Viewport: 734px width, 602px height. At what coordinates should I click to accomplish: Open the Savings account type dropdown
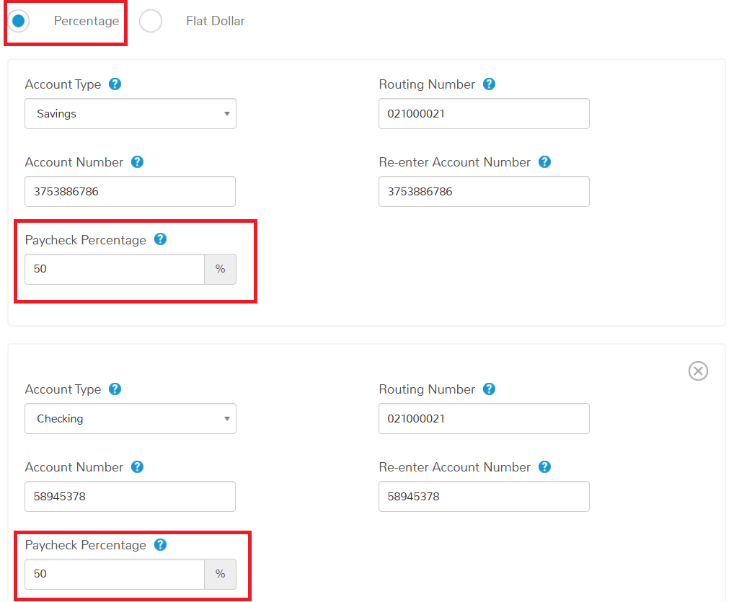131,114
